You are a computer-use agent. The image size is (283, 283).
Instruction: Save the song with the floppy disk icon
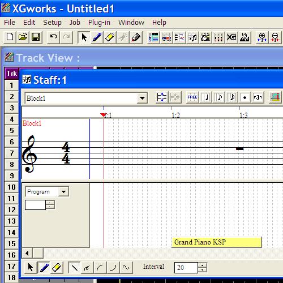pyautogui.click(x=36, y=37)
